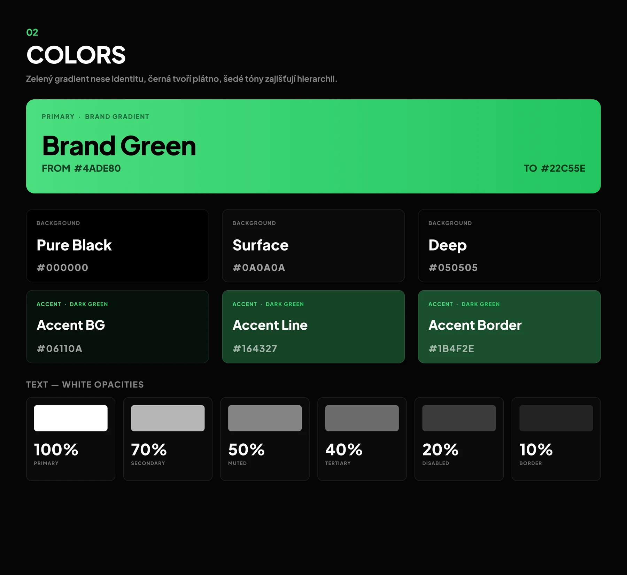Click the 'PRIMARY · BRAND GRADIENT' label
Viewport: 627px width, 575px height.
point(95,117)
